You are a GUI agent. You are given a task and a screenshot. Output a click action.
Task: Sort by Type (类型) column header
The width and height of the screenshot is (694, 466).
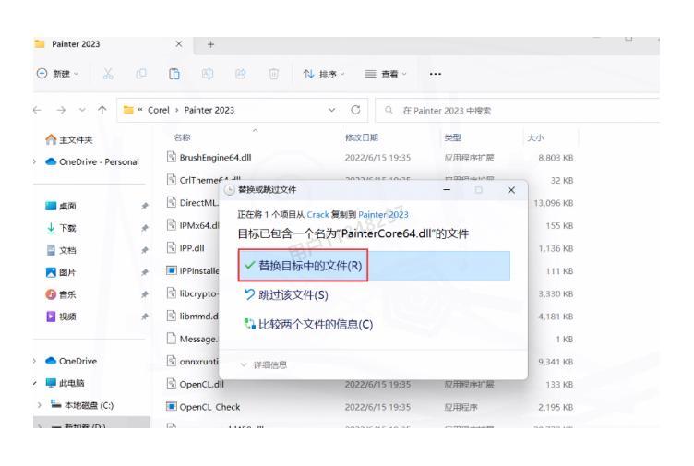pyautogui.click(x=453, y=137)
